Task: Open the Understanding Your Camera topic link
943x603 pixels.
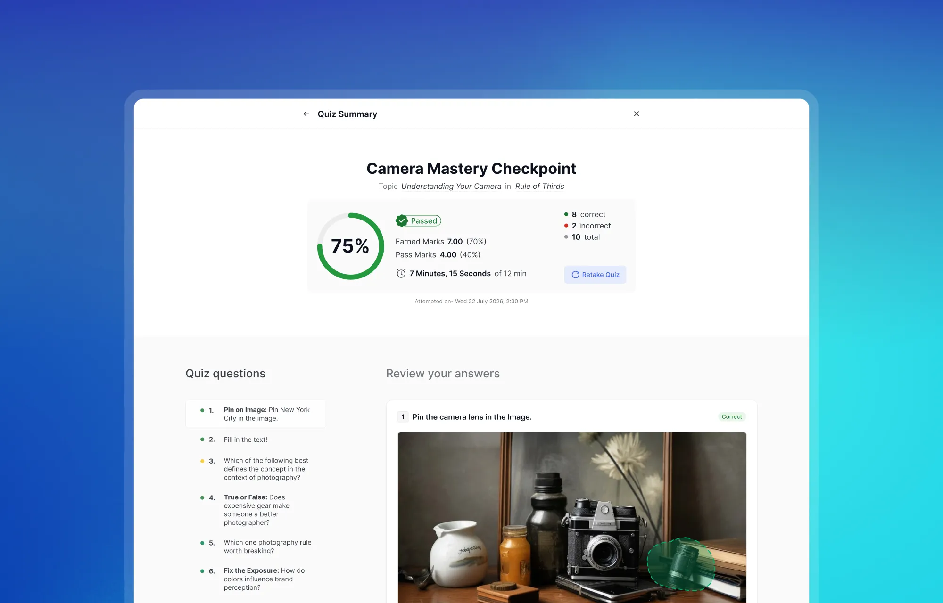Action: coord(451,187)
